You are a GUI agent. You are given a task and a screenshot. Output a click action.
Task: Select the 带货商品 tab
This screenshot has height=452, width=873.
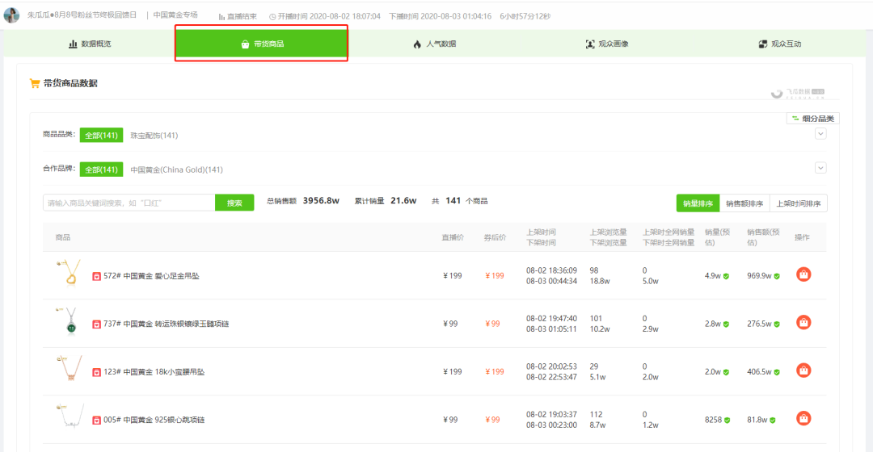point(262,44)
